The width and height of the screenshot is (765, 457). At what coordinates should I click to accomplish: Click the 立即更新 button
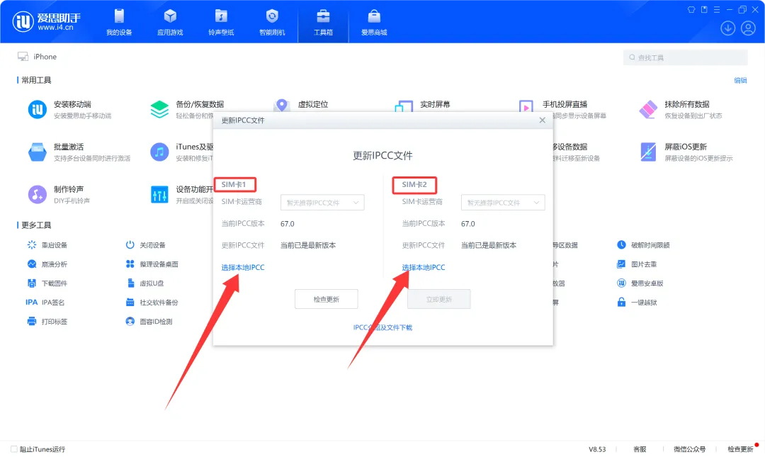coord(439,299)
